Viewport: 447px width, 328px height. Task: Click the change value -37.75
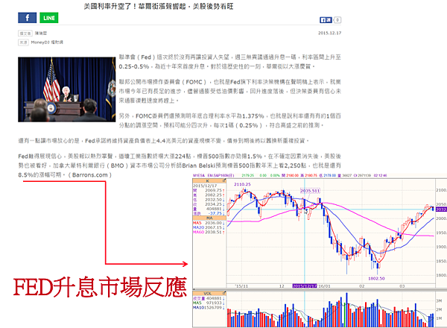click(215, 213)
